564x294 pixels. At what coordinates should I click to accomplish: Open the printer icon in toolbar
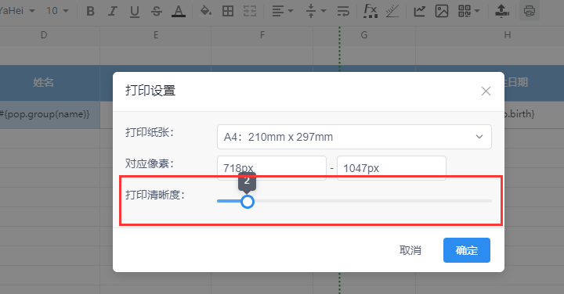tap(529, 11)
